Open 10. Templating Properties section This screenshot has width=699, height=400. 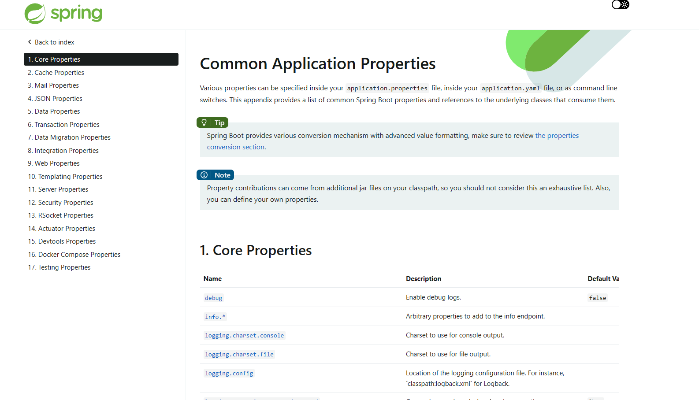[65, 177]
